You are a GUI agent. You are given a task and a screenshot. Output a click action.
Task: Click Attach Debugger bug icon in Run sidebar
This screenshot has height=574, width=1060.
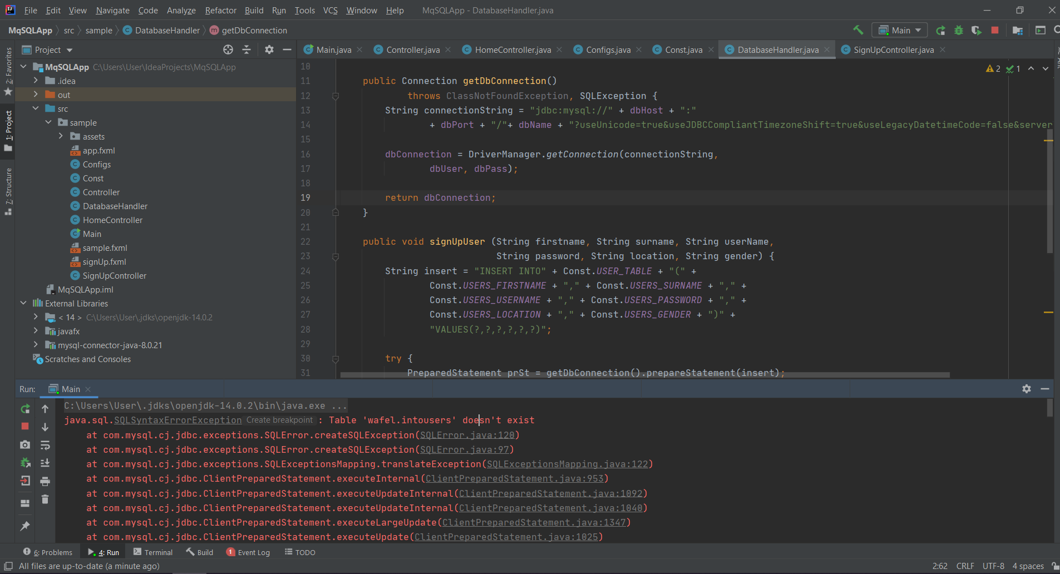25,463
